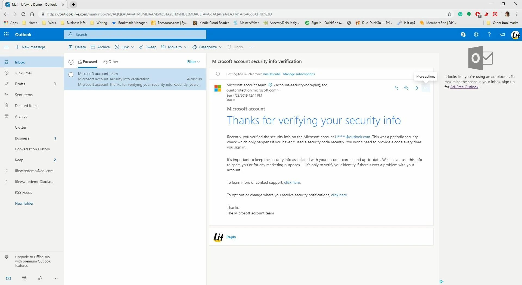Open the Sent Items folder

click(32, 94)
